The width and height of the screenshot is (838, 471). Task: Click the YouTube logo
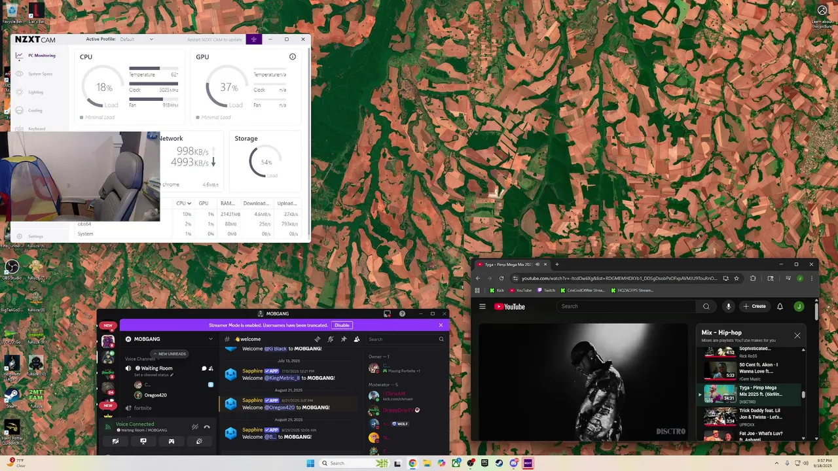pos(509,306)
